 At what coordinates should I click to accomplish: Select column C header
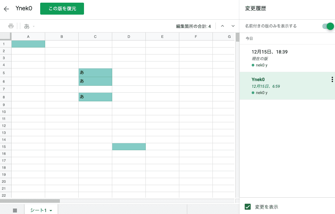95,37
